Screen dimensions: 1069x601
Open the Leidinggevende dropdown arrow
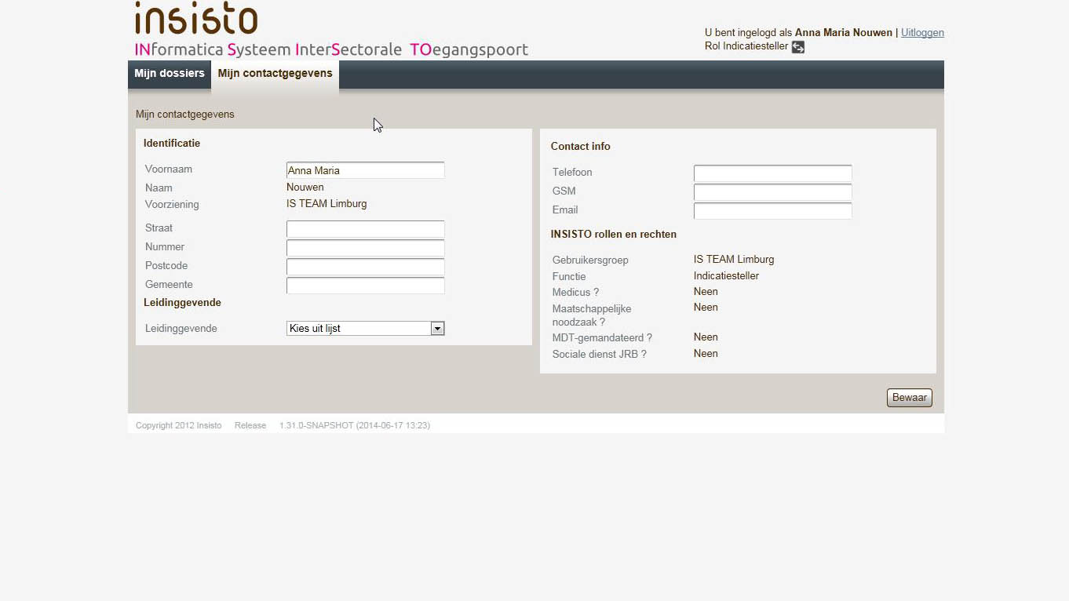pos(438,329)
